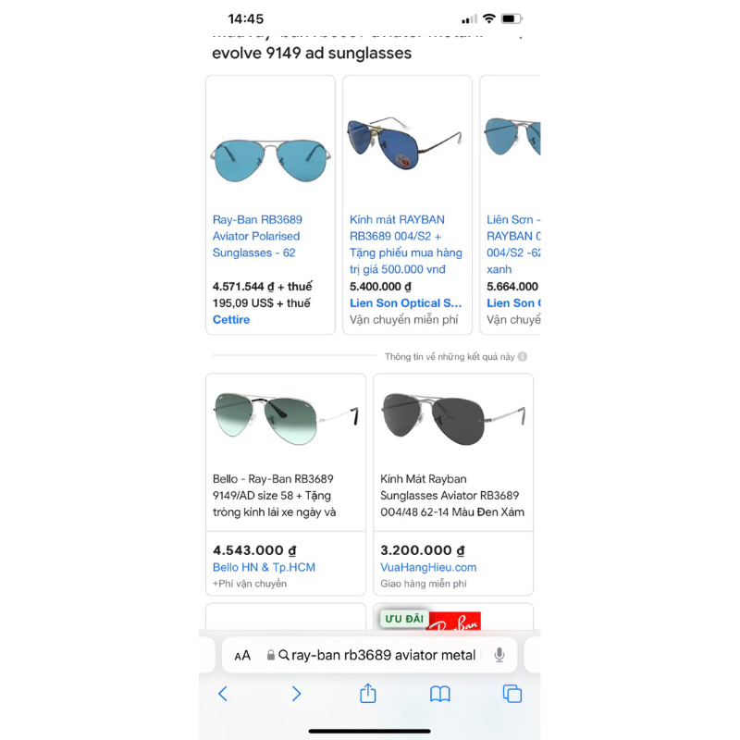
Task: Open Ray-Ban RB3689 Aviator Polarised link
Action: pos(257,236)
